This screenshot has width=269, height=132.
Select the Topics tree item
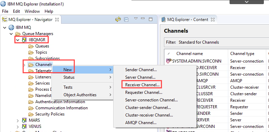(41, 52)
